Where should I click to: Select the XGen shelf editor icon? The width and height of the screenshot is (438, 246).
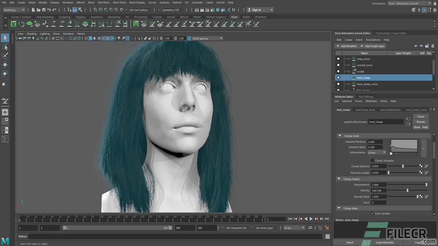pyautogui.click(x=14, y=24)
